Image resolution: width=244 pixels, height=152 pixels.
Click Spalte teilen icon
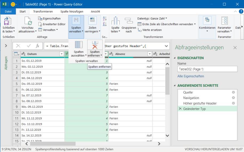pyautogui.click(x=115, y=21)
